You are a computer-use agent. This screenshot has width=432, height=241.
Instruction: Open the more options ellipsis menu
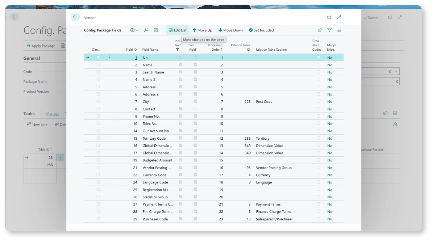tap(282, 30)
